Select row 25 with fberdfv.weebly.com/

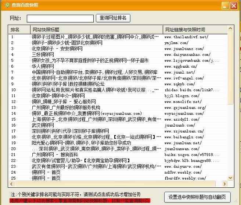pyautogui.click(x=118, y=178)
